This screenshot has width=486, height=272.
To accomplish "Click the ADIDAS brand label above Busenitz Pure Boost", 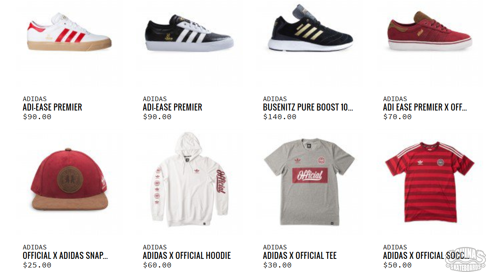I will coord(275,99).
